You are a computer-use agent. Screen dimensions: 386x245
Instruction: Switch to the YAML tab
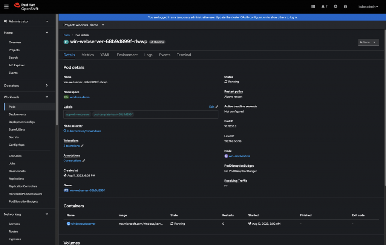105,55
